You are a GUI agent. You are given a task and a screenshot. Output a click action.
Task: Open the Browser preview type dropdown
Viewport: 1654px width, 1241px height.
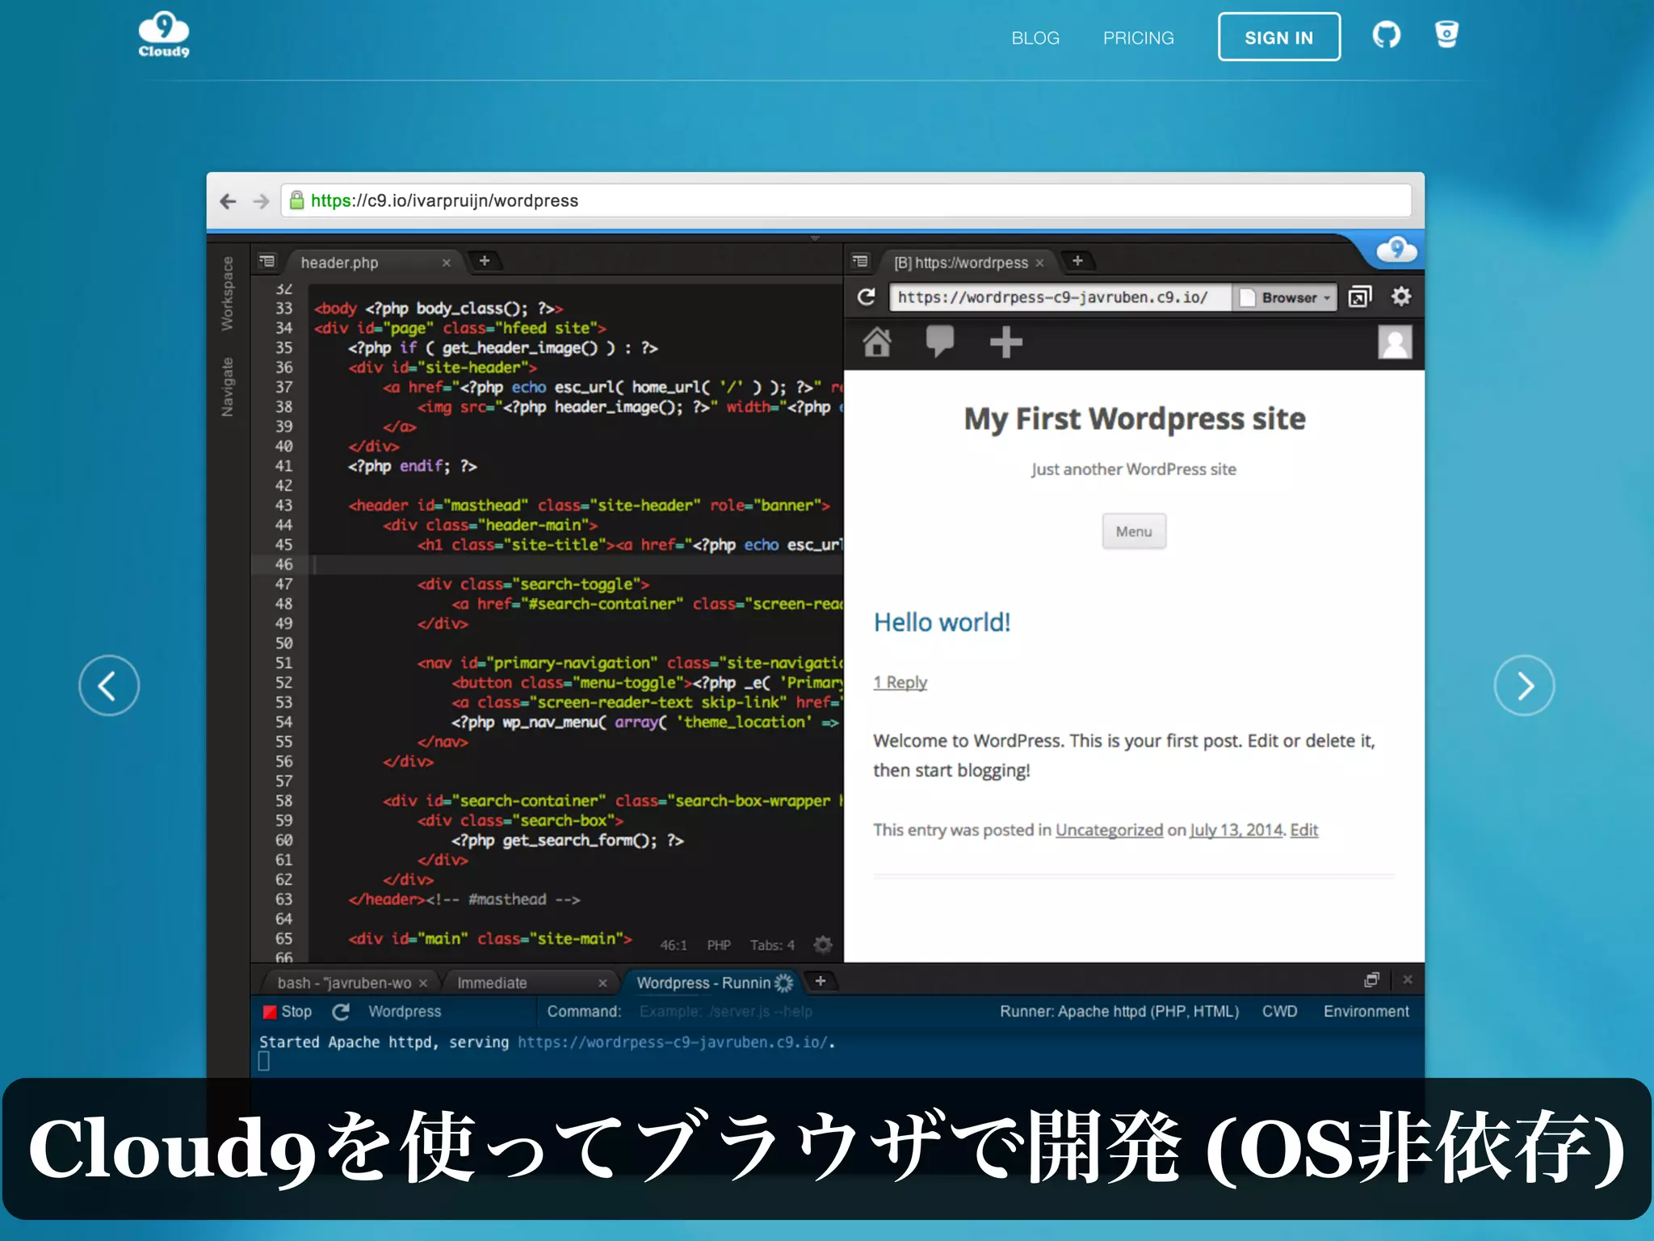1287,297
